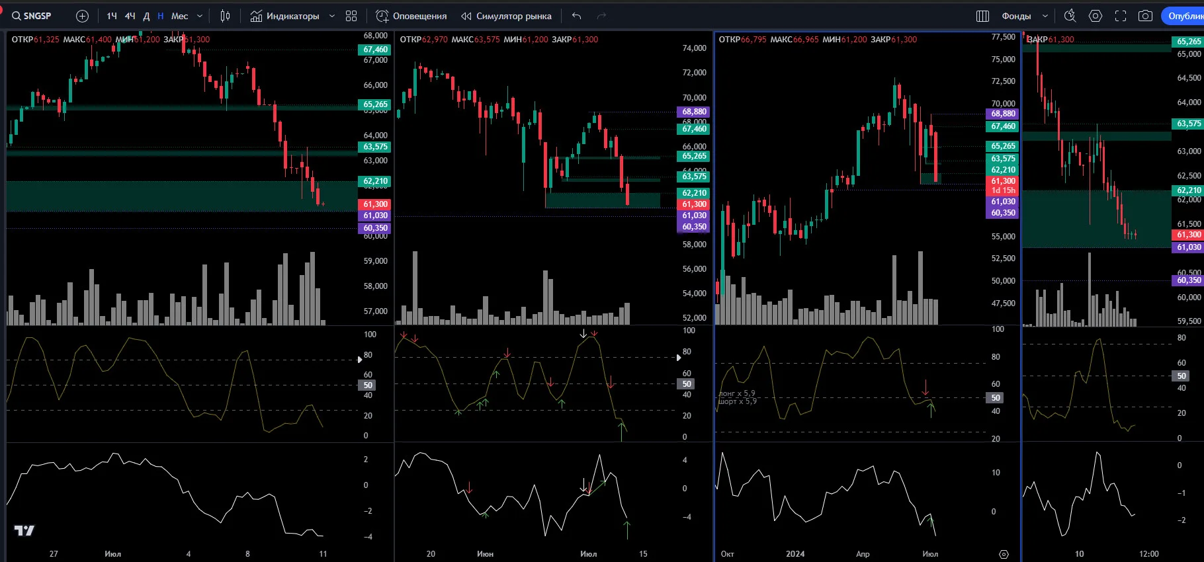Screen dimensions: 1204x562
Task: Open the indicator templates grid icon
Action: 351,16
